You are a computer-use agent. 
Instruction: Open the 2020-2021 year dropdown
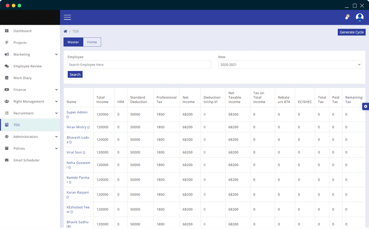pyautogui.click(x=290, y=65)
